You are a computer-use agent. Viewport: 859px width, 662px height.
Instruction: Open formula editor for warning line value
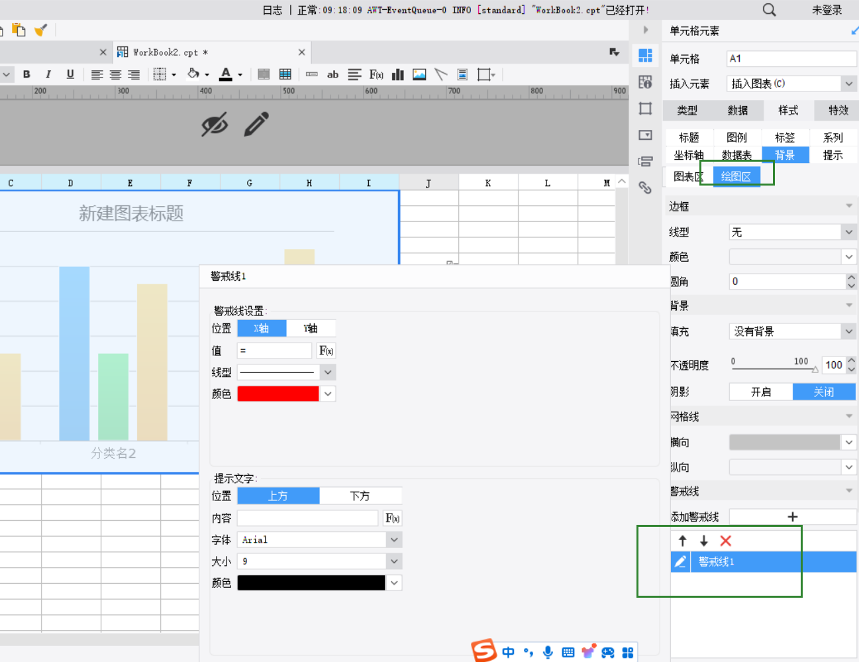(326, 351)
